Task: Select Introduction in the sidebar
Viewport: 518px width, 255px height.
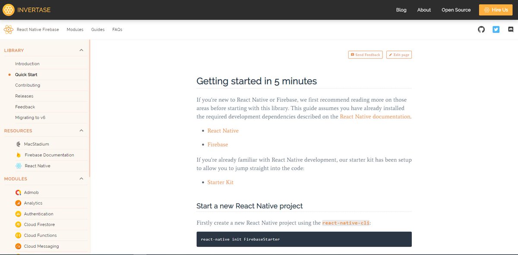Action: (x=27, y=64)
